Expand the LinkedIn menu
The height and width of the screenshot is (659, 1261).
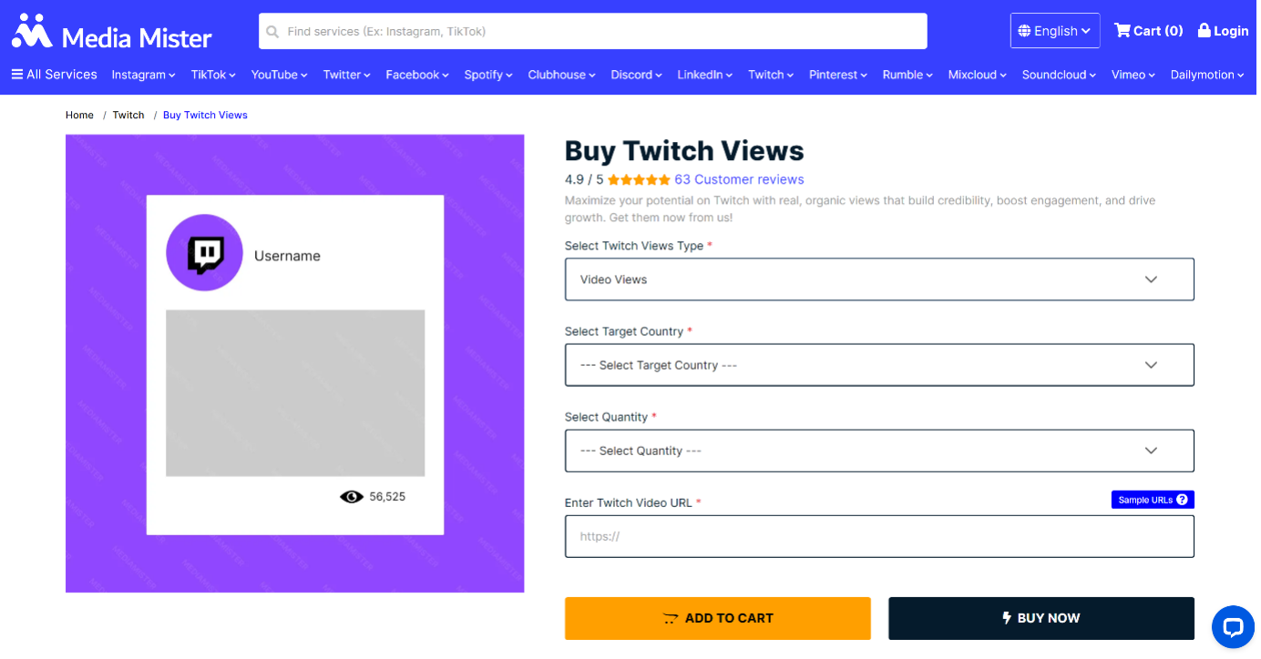click(x=704, y=75)
